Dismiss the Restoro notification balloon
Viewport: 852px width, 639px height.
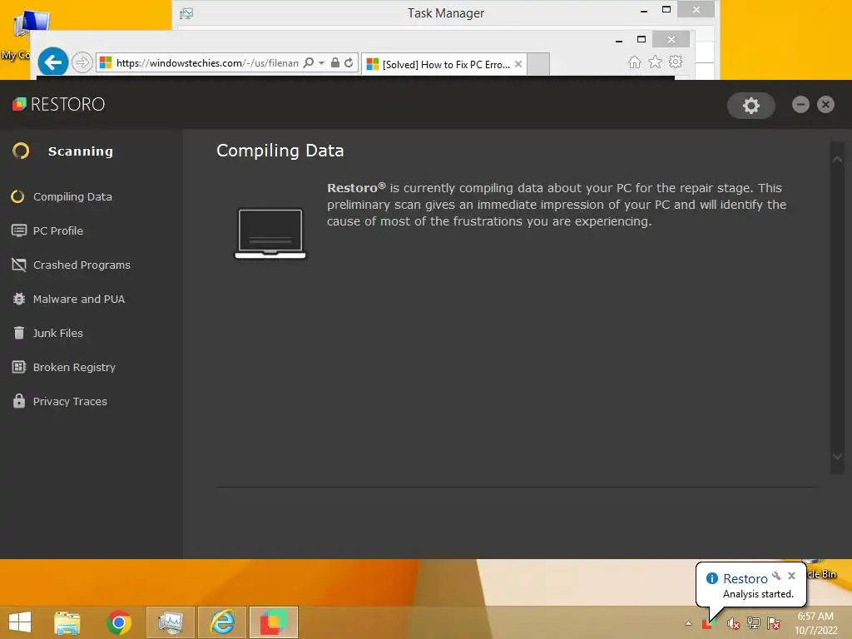(791, 576)
